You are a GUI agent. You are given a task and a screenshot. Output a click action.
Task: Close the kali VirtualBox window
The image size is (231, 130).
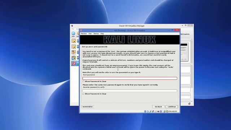tap(177, 30)
